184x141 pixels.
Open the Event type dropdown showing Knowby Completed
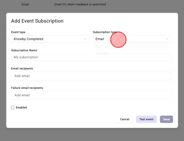[50, 39]
